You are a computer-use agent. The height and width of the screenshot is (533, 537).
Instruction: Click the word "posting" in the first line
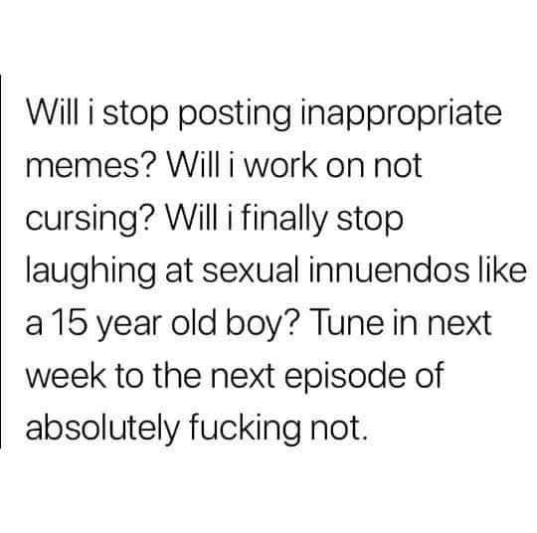click(x=234, y=115)
